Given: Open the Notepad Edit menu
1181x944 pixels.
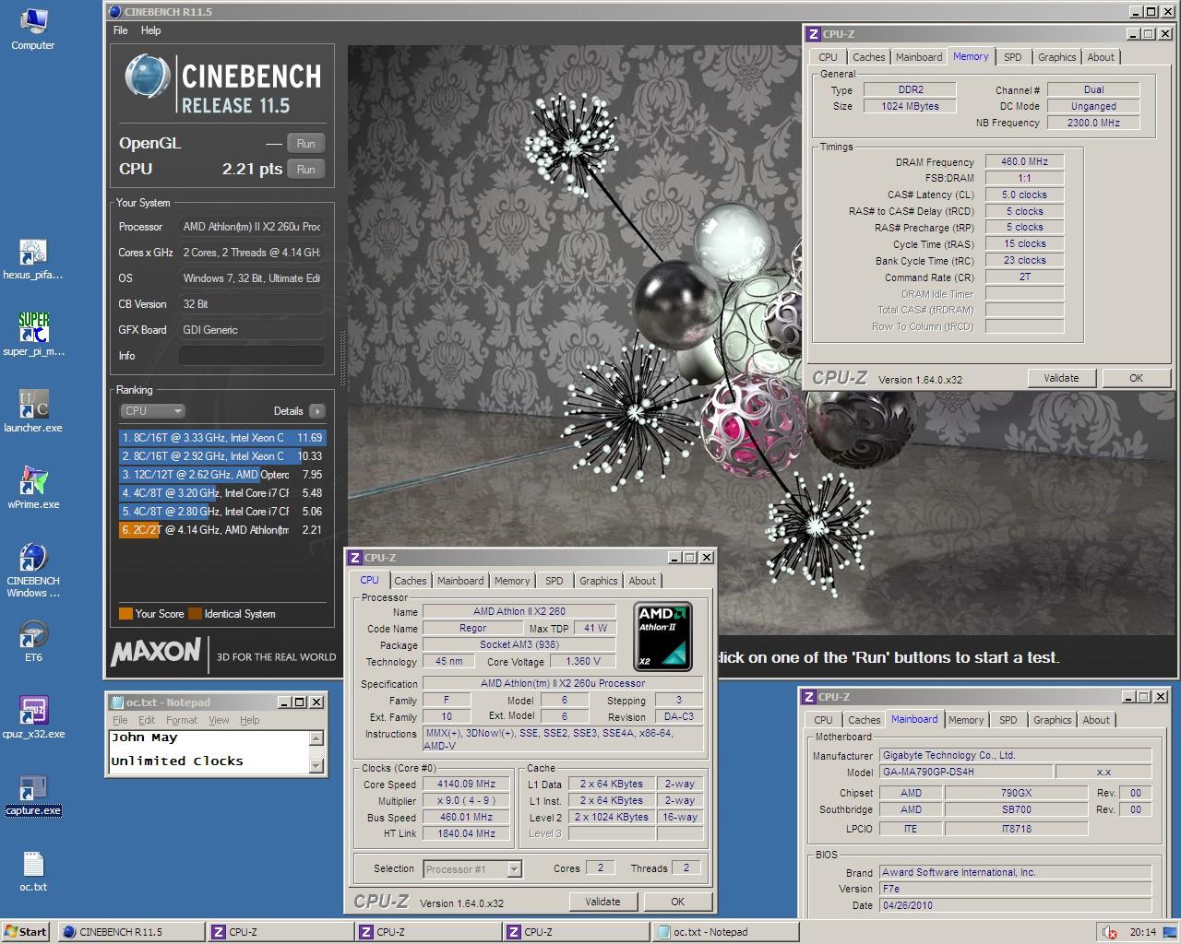Looking at the screenshot, I should 147,720.
